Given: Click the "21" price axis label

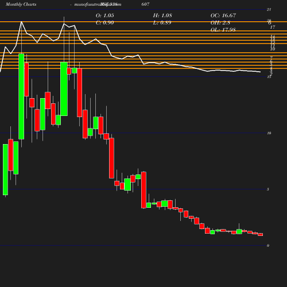Looking at the screenshot, I should tap(269, 9).
